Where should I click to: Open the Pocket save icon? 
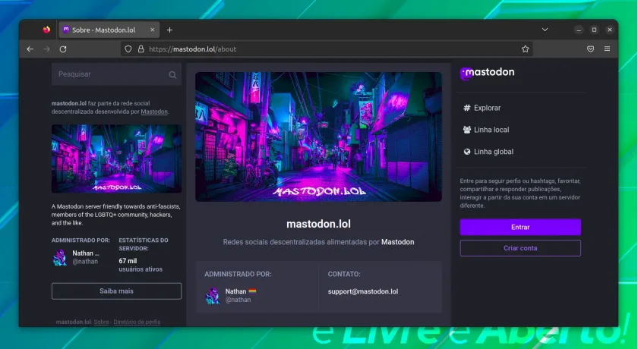pos(590,49)
